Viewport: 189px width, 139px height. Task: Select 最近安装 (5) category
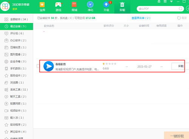pos(17,26)
